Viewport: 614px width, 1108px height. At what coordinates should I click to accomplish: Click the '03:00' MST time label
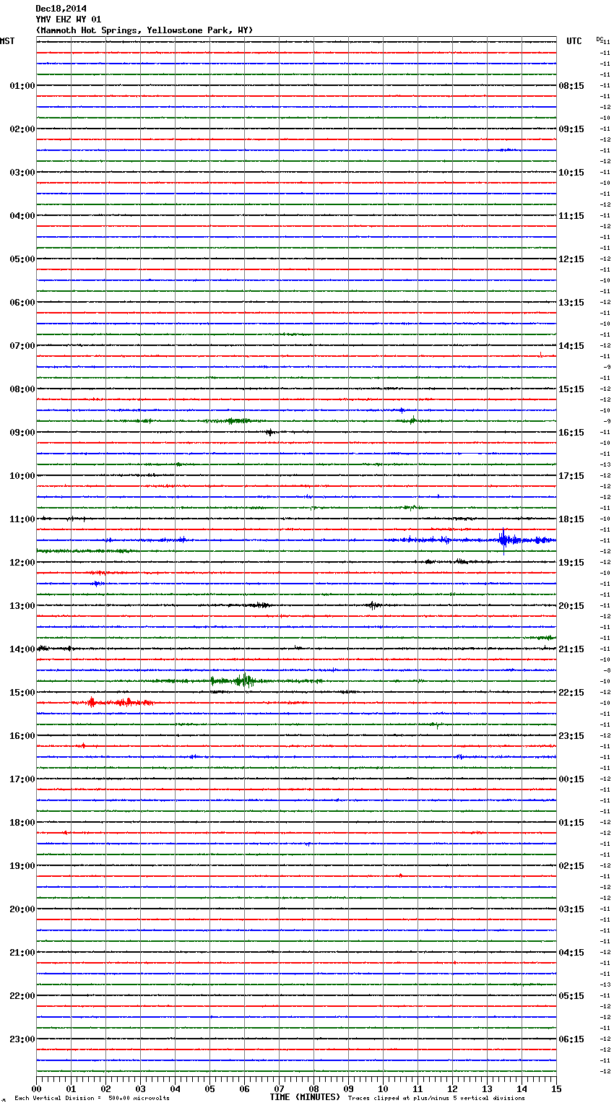[x=22, y=173]
